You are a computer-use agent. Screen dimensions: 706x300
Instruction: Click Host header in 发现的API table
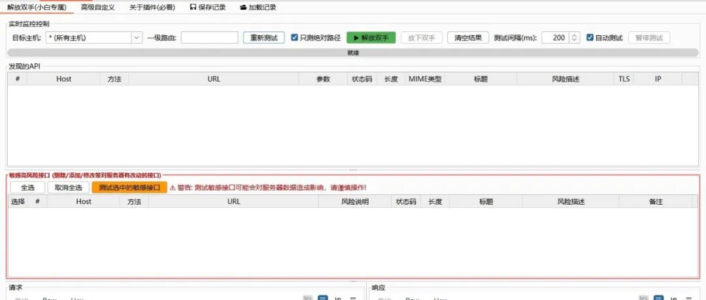click(63, 79)
